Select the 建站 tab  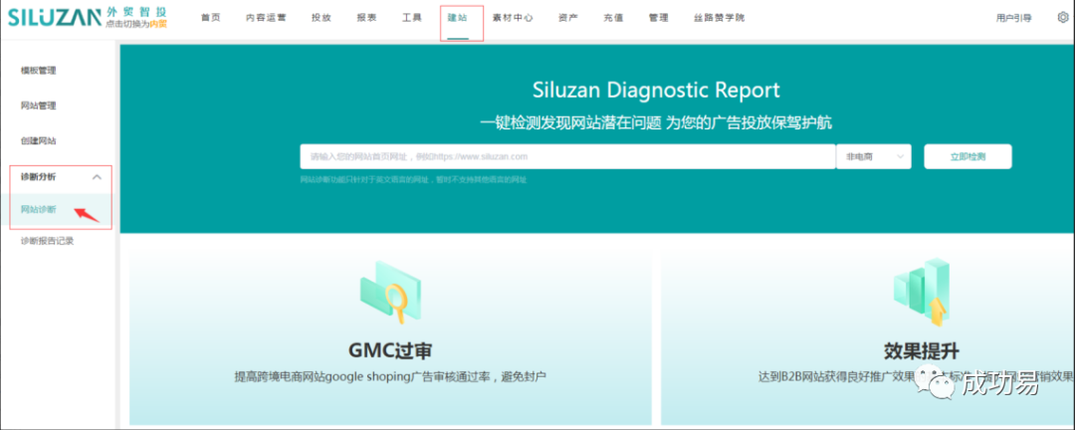[457, 18]
